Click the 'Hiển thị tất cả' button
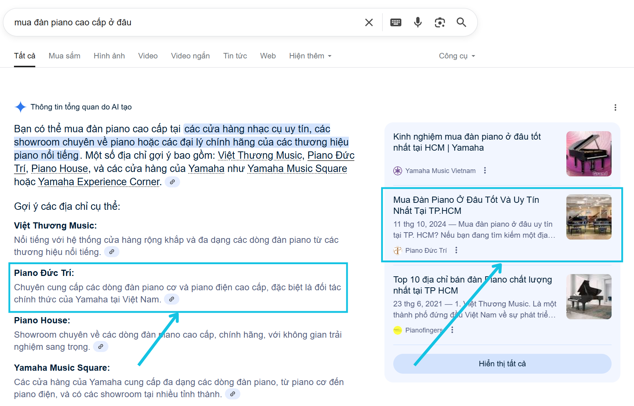This screenshot has width=634, height=406. click(502, 363)
